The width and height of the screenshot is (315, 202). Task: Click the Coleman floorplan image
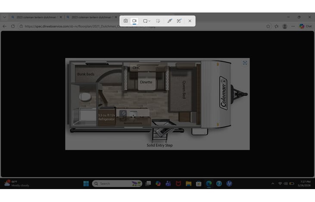pos(157,104)
